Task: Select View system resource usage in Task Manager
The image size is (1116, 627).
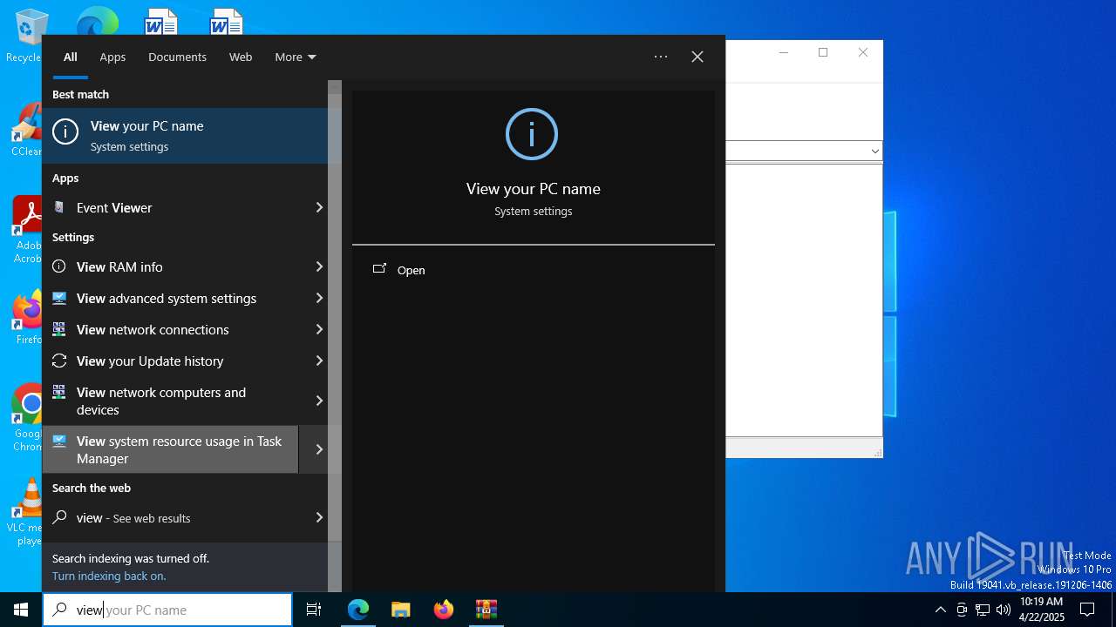Action: 170,449
